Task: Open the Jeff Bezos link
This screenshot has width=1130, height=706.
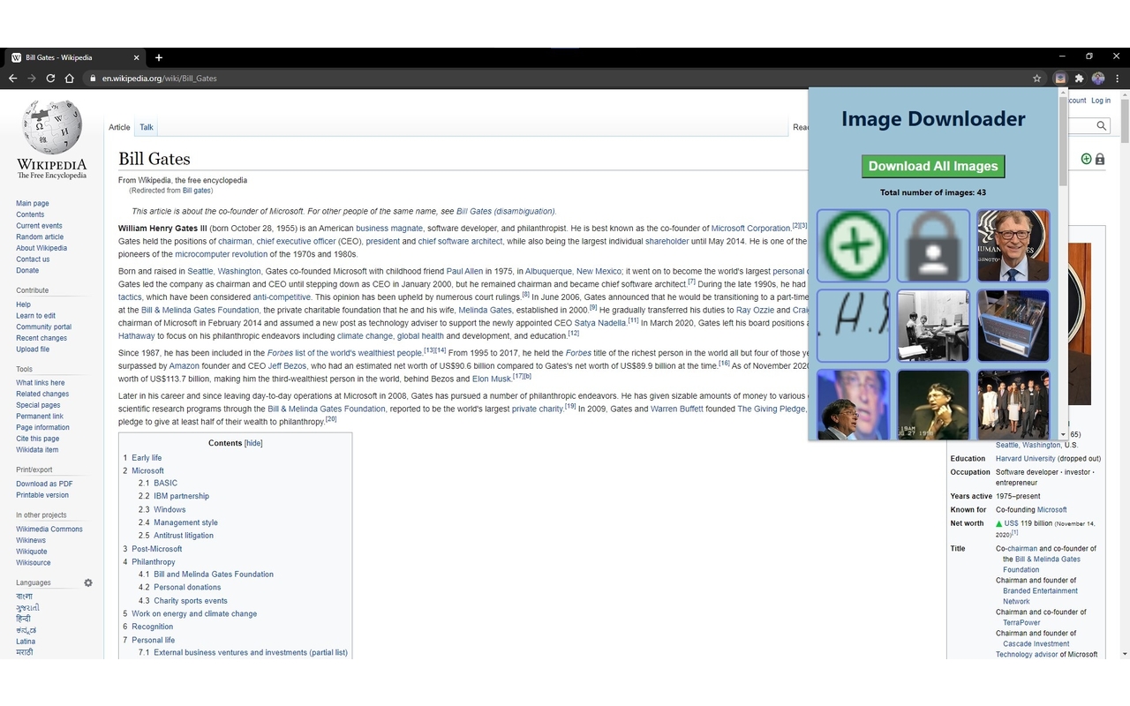Action: (x=288, y=365)
